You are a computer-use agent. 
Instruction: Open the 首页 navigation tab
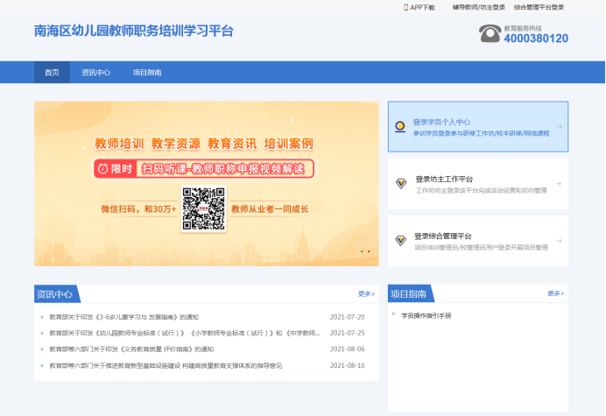click(52, 73)
